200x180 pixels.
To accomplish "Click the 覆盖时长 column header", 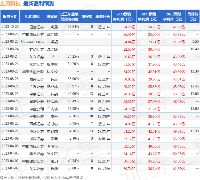I will point(103,17).
